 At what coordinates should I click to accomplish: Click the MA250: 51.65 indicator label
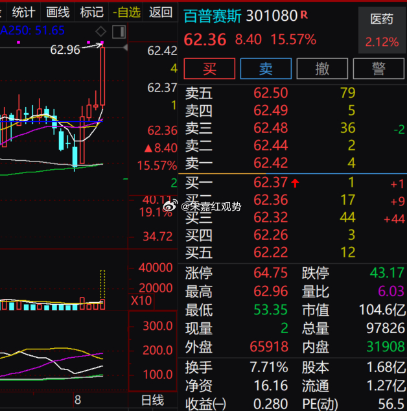pyautogui.click(x=32, y=30)
